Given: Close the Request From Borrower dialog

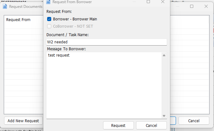Looking at the screenshot, I should tap(163, 2).
